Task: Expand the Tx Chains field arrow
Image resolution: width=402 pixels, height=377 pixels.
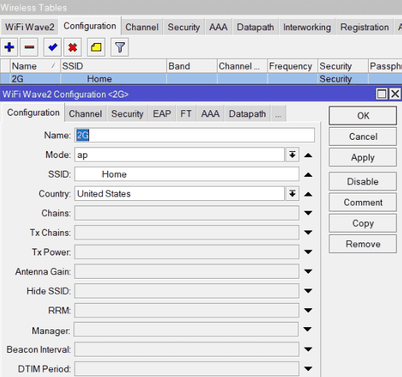Action: pos(308,233)
